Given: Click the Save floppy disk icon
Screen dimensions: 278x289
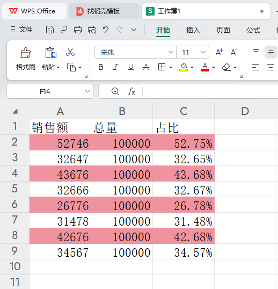Looking at the screenshot, I should [50, 30].
